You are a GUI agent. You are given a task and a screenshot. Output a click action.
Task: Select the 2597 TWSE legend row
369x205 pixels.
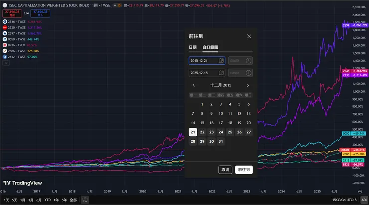click(x=22, y=33)
